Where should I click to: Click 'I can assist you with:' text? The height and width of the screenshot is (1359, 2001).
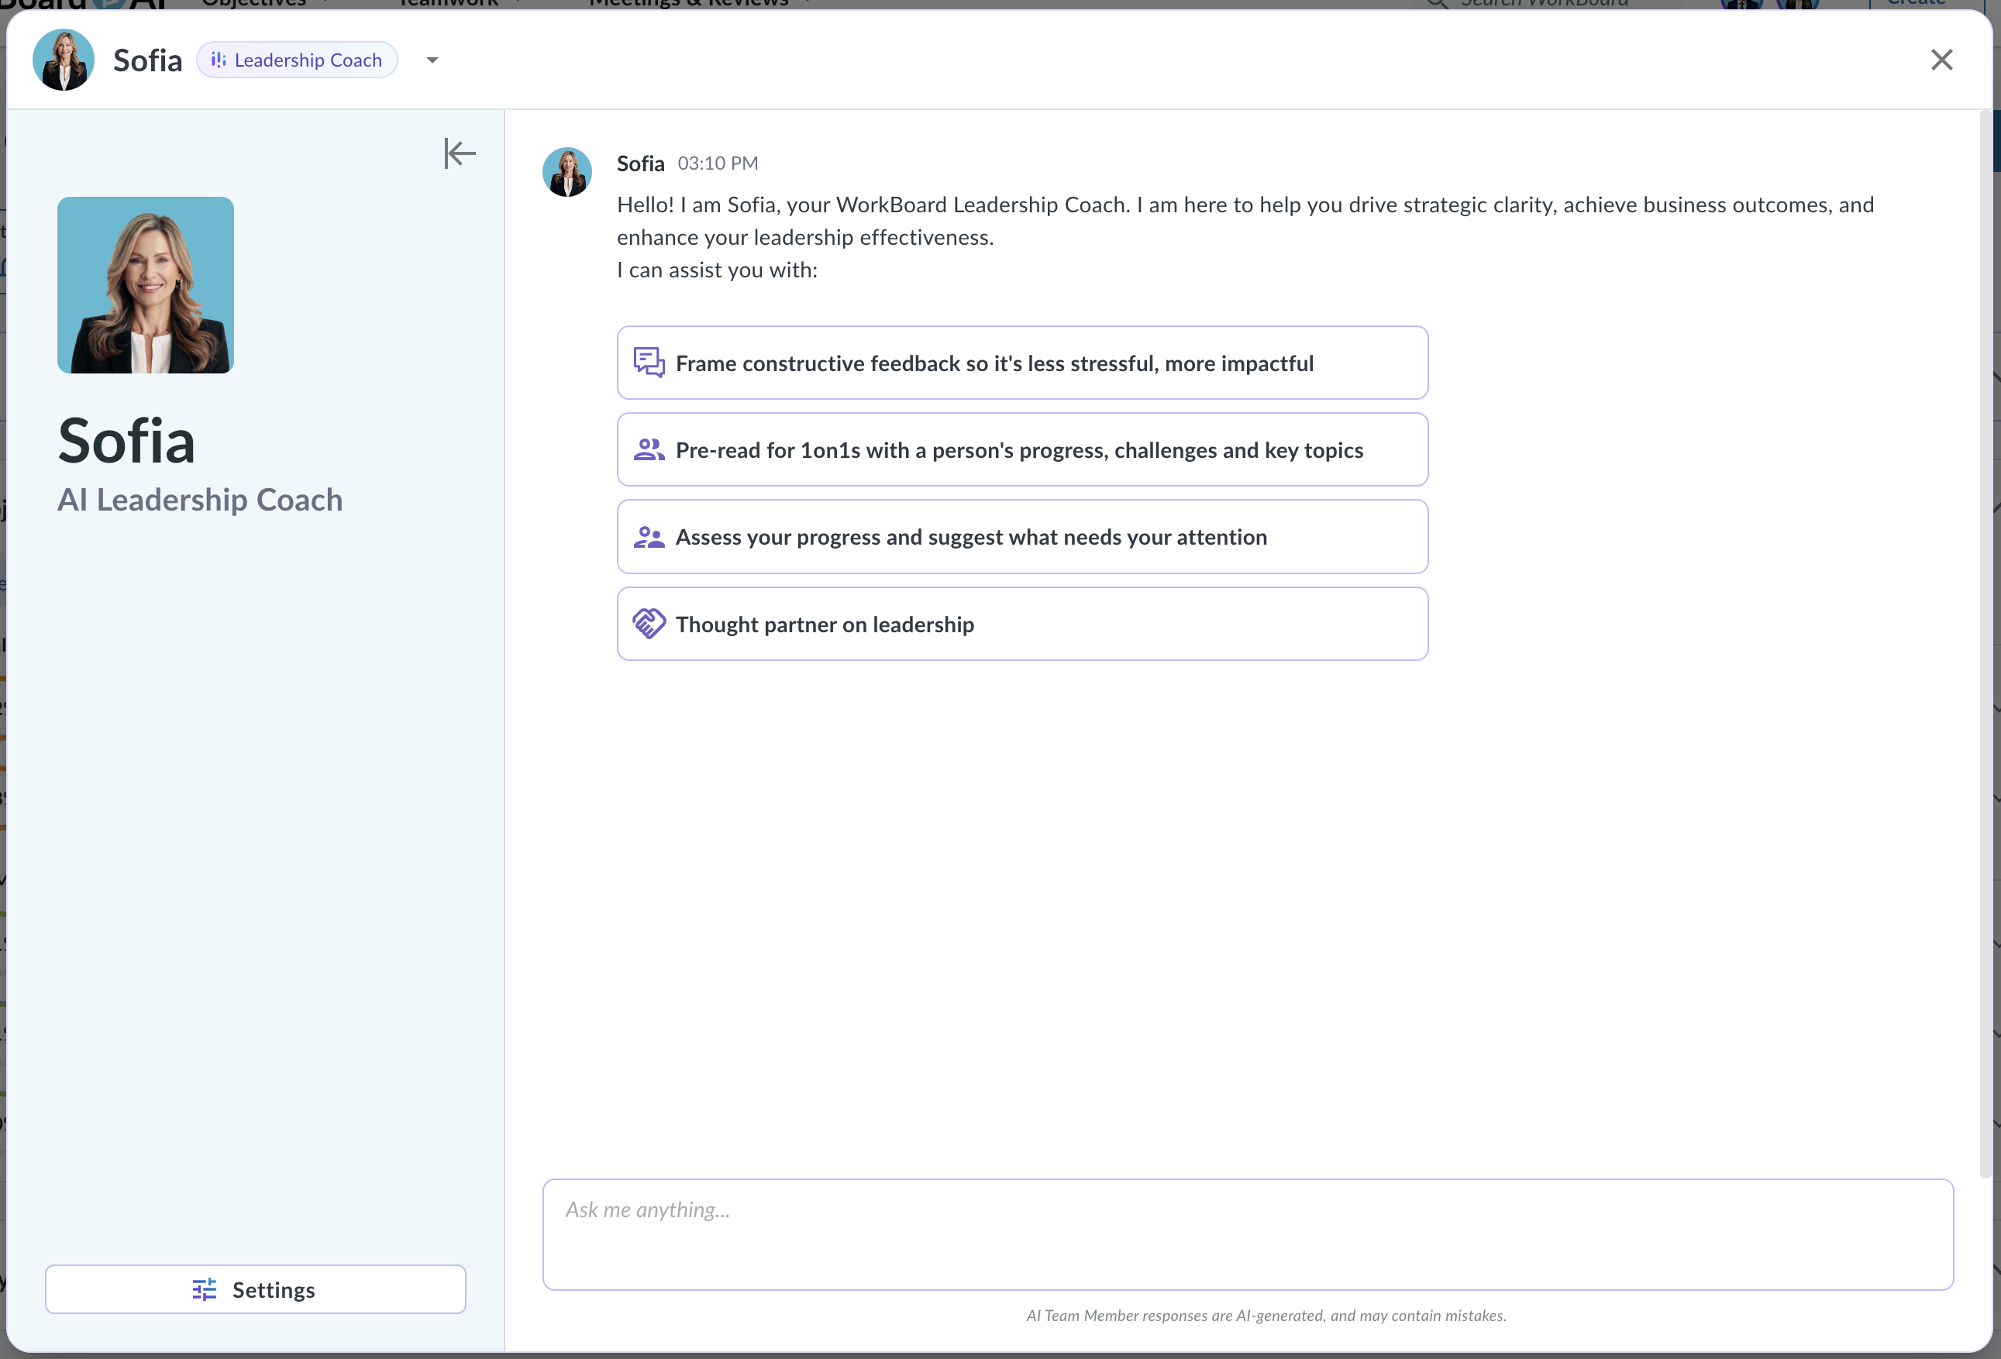[717, 270]
